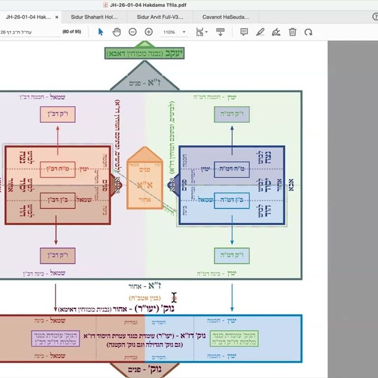Zoom in with the plus button
378x378 pixels.
[x=149, y=32]
